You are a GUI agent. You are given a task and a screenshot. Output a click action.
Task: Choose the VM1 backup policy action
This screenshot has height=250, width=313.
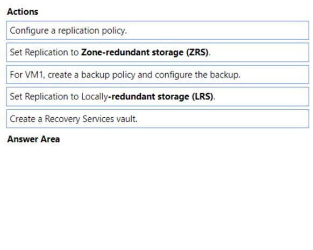click(x=158, y=75)
